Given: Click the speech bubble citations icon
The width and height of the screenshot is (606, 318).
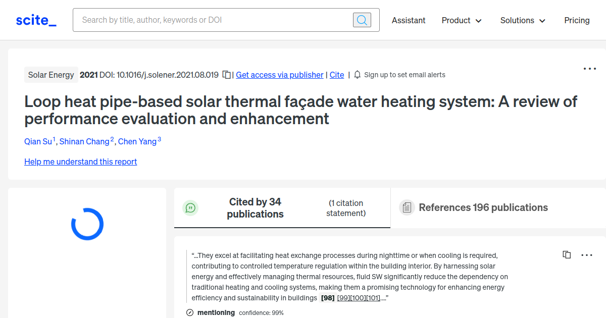Looking at the screenshot, I should (190, 207).
